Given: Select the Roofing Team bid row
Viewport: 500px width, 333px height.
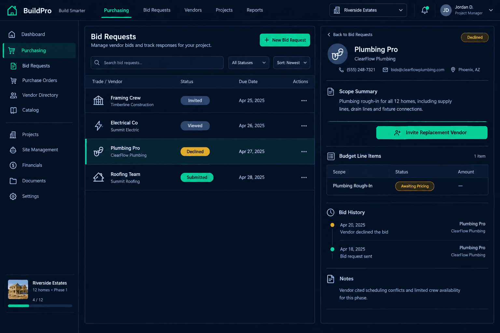Looking at the screenshot, I should point(200,178).
